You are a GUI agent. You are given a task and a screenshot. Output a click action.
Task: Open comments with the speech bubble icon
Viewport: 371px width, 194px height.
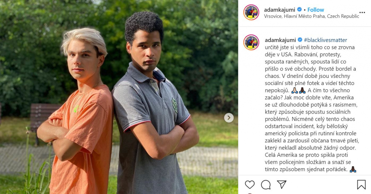point(266,185)
